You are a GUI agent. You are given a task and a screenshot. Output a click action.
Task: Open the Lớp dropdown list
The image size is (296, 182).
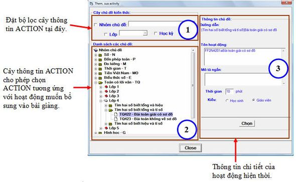[145, 33]
